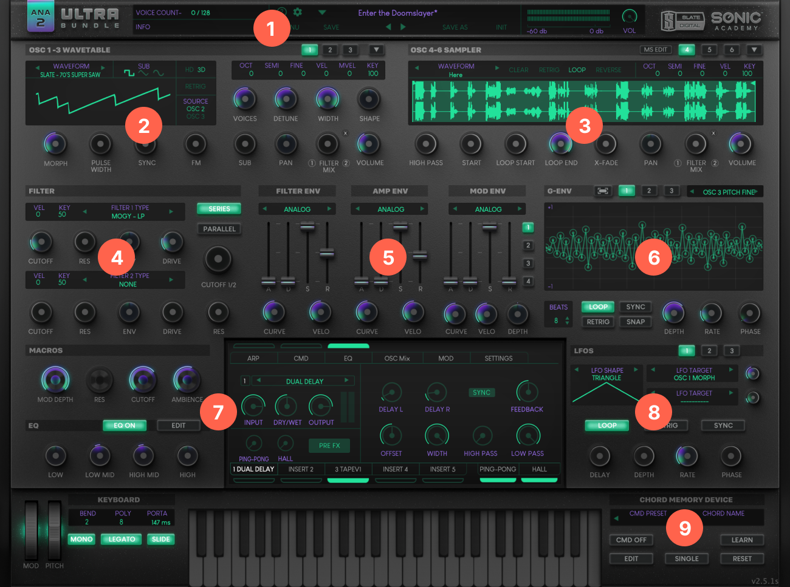790x587 pixels.
Task: Open the preset browser dropdown triangle
Action: pos(322,12)
